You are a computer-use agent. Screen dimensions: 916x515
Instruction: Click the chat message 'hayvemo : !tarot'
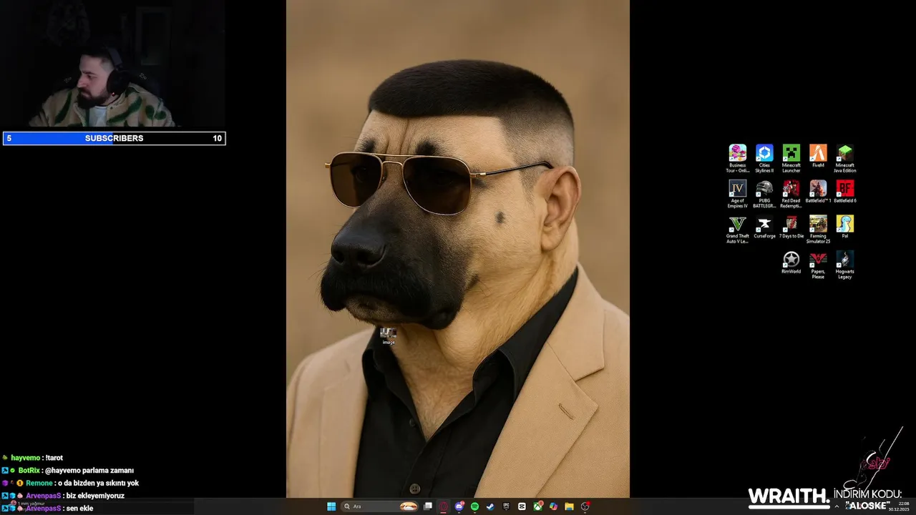(x=32, y=458)
